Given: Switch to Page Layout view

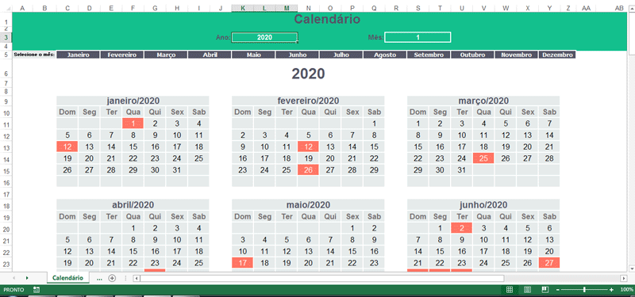Looking at the screenshot, I should point(528,289).
